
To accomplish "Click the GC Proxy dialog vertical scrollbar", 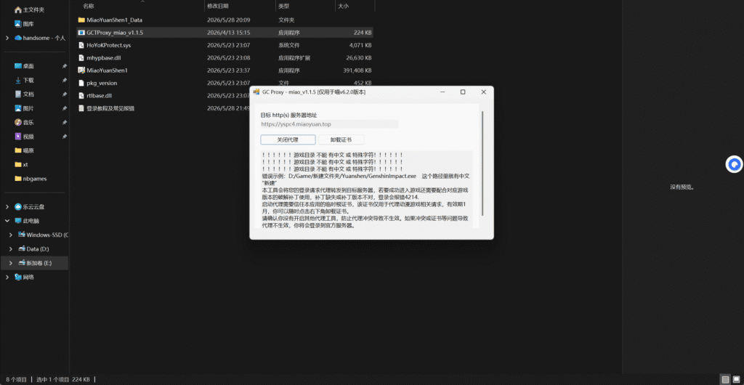I will point(482,163).
